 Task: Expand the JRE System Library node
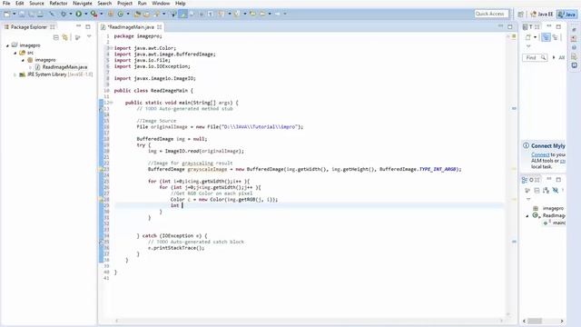click(x=15, y=74)
